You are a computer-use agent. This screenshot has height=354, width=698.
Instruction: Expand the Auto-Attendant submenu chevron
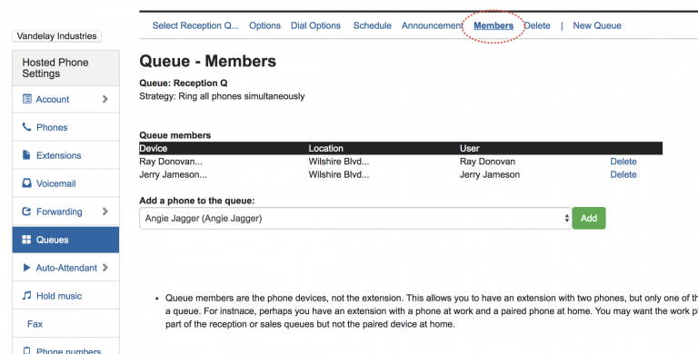tap(105, 267)
